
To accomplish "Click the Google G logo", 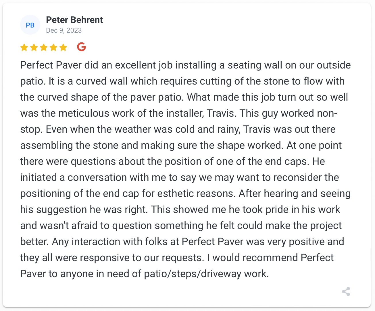I will click(x=82, y=47).
